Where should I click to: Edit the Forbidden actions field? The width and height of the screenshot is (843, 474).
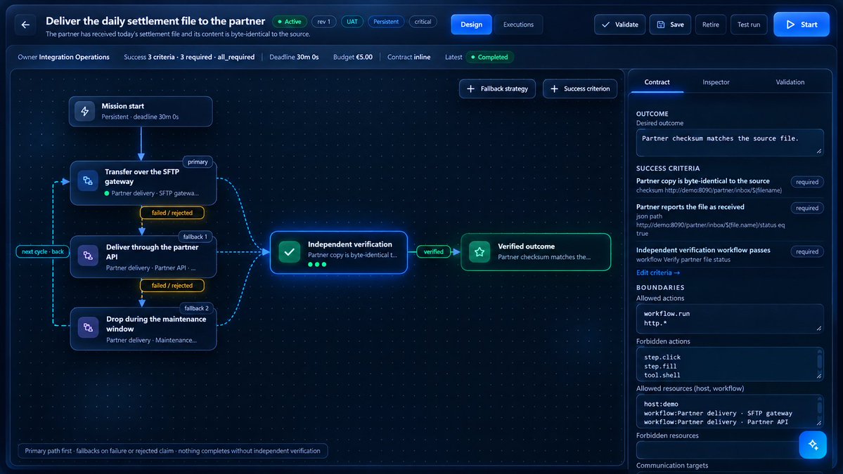(x=730, y=364)
